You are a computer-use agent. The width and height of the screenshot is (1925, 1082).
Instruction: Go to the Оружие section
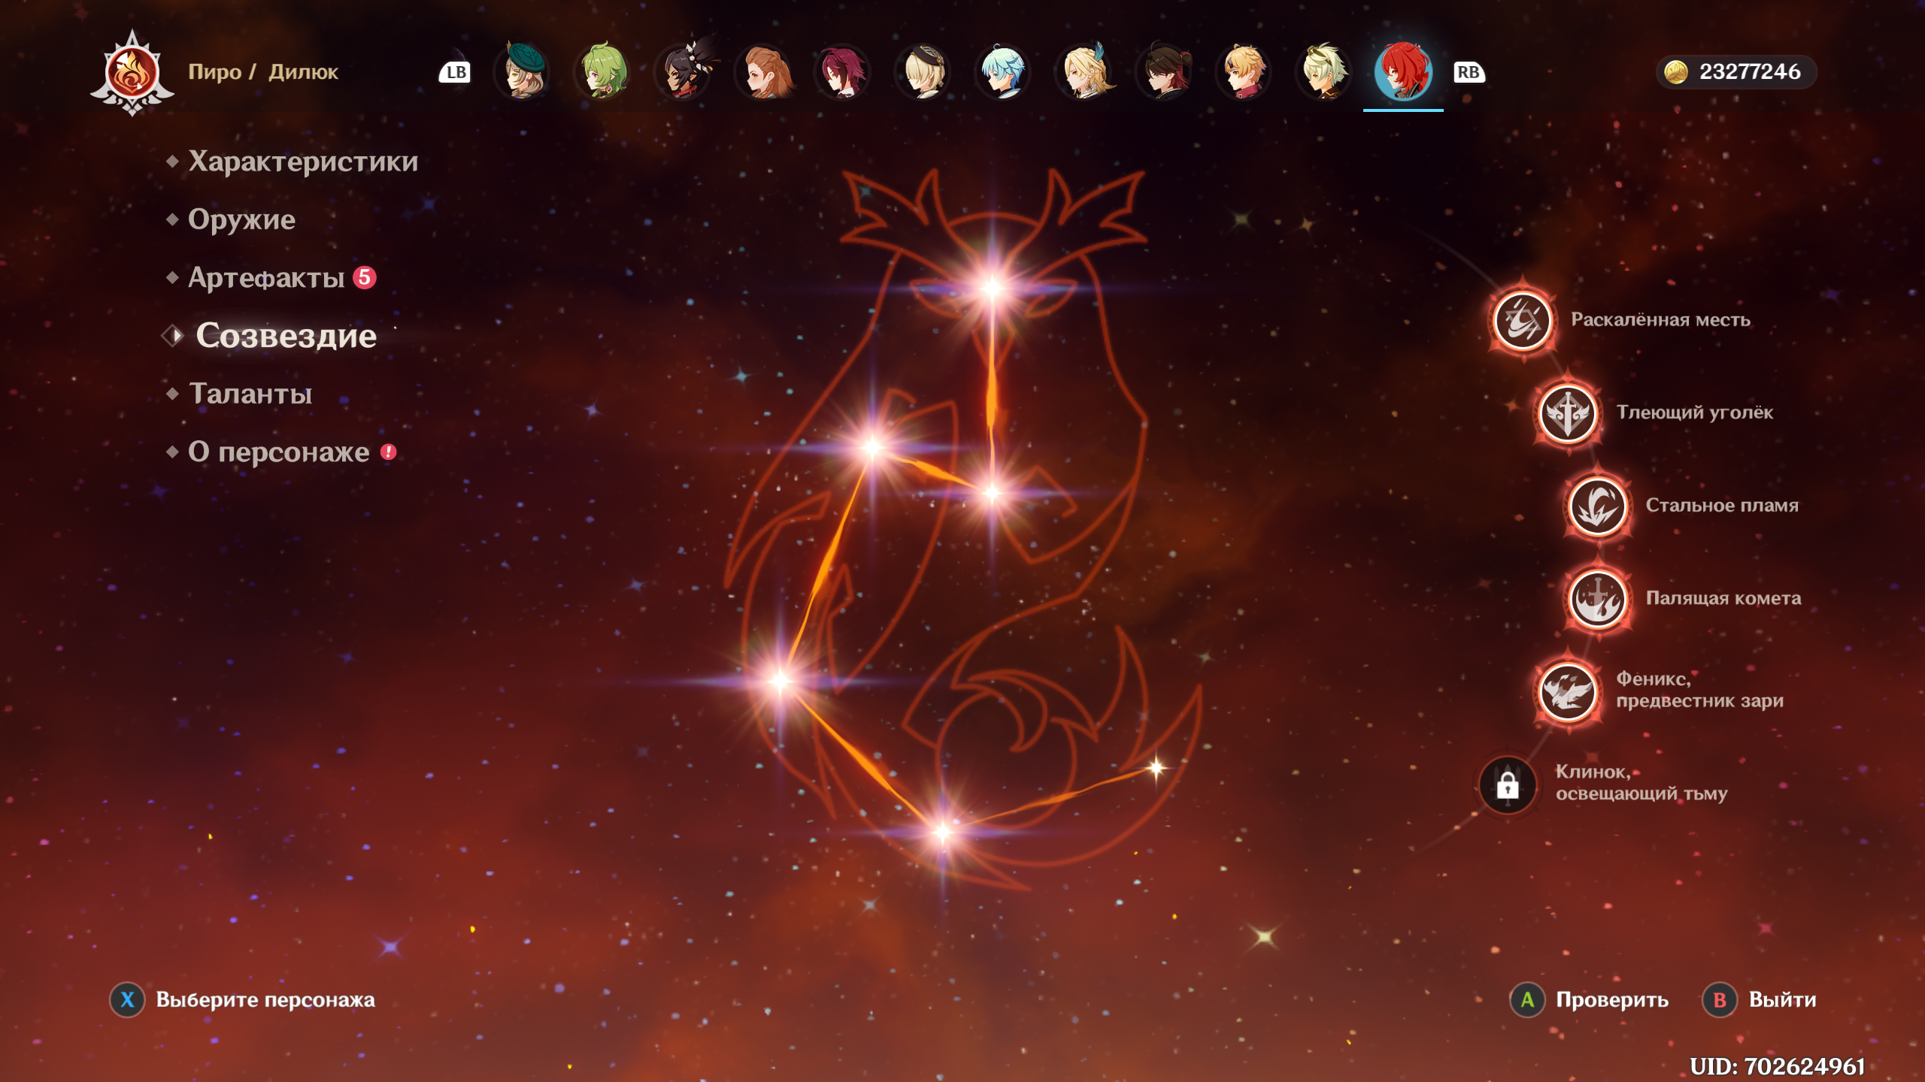click(x=241, y=219)
